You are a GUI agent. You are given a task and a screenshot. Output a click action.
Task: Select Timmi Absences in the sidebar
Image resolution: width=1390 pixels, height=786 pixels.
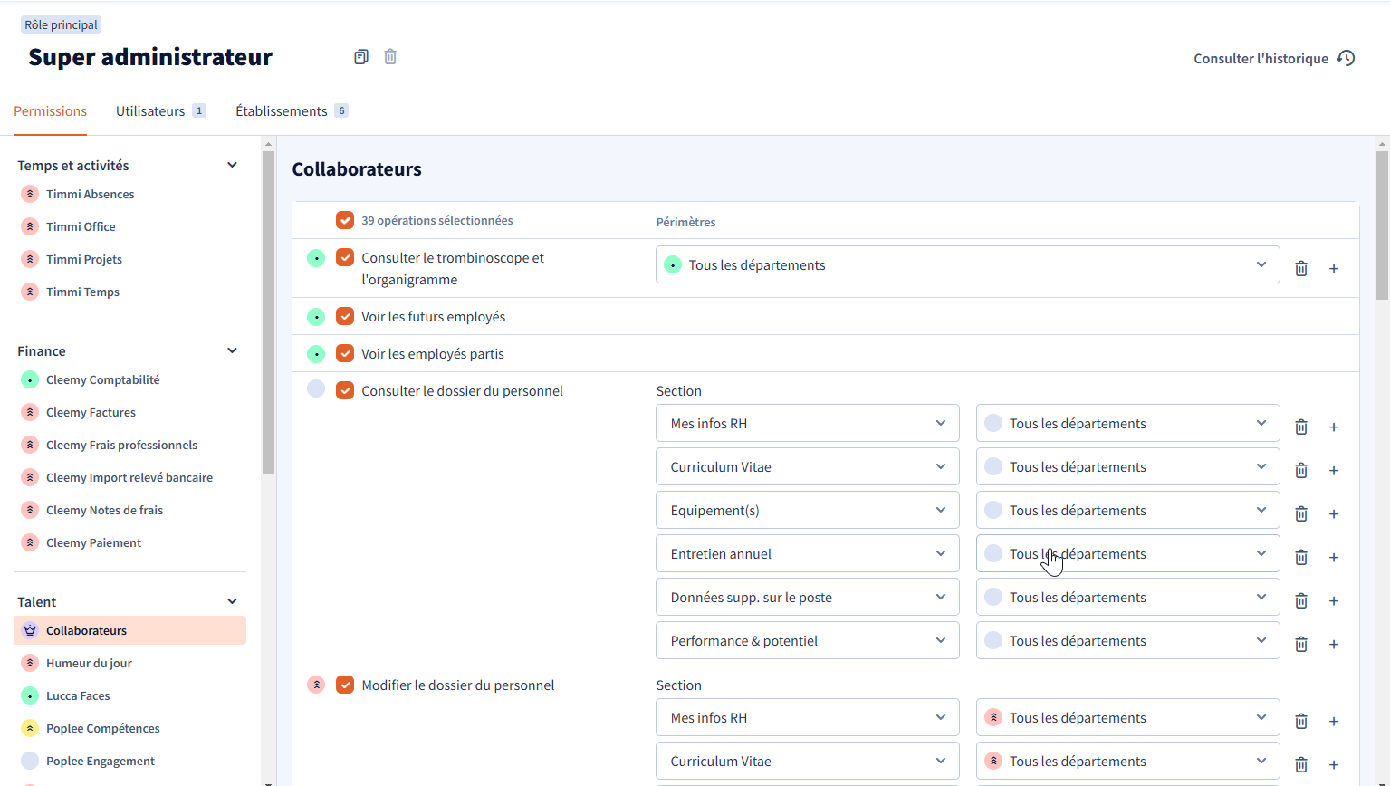click(129, 194)
